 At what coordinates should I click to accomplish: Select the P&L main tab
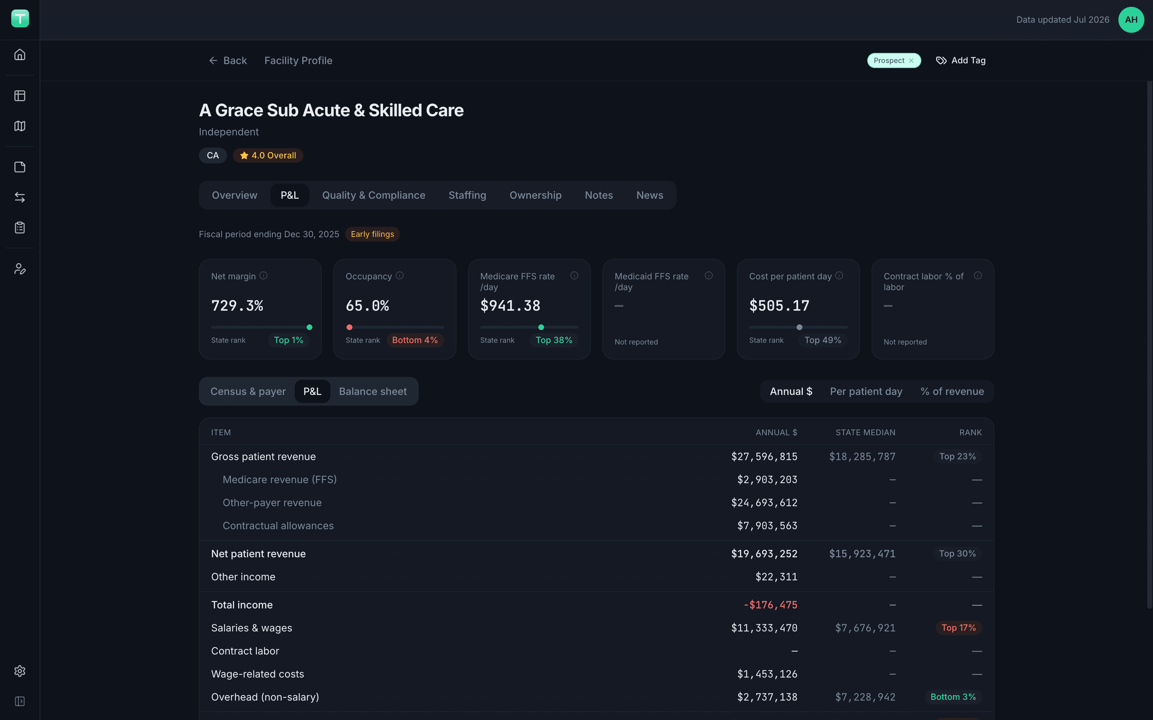pos(290,195)
